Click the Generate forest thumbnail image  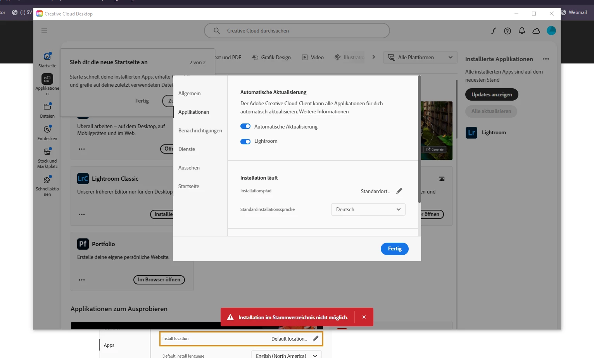[437, 130]
